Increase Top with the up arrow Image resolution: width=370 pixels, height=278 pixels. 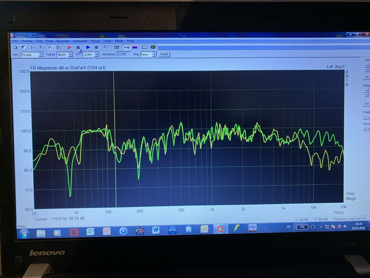[367, 65]
